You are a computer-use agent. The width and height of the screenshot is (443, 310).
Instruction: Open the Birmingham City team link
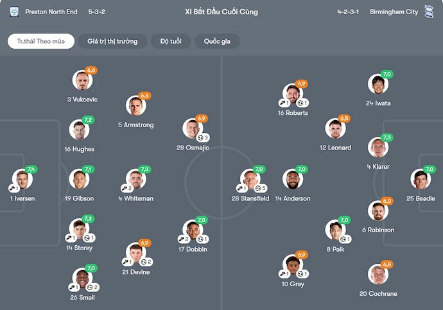pos(394,12)
